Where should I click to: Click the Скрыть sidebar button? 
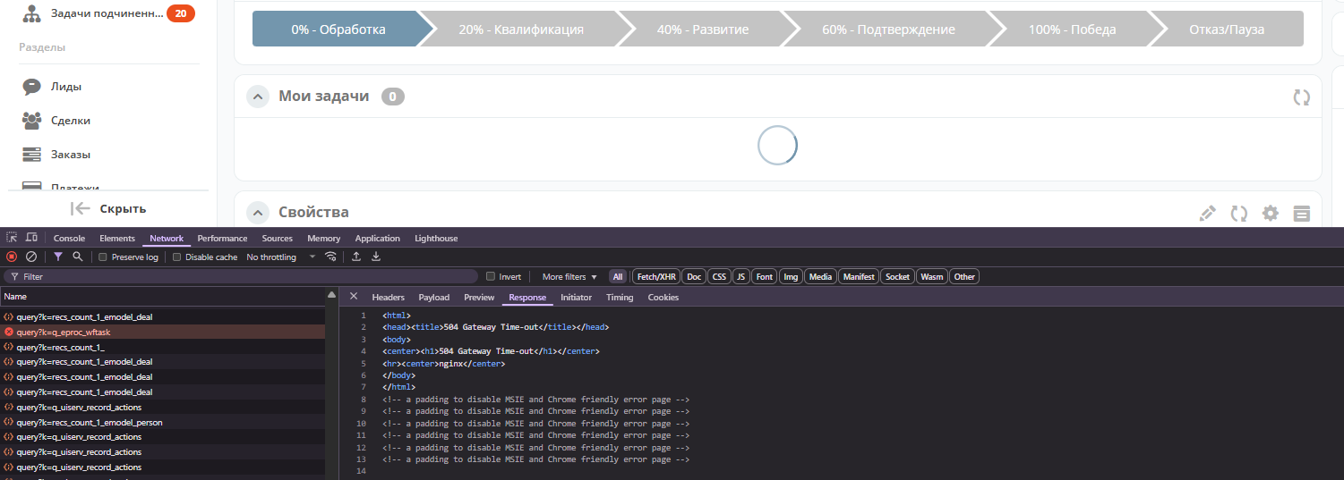(108, 208)
